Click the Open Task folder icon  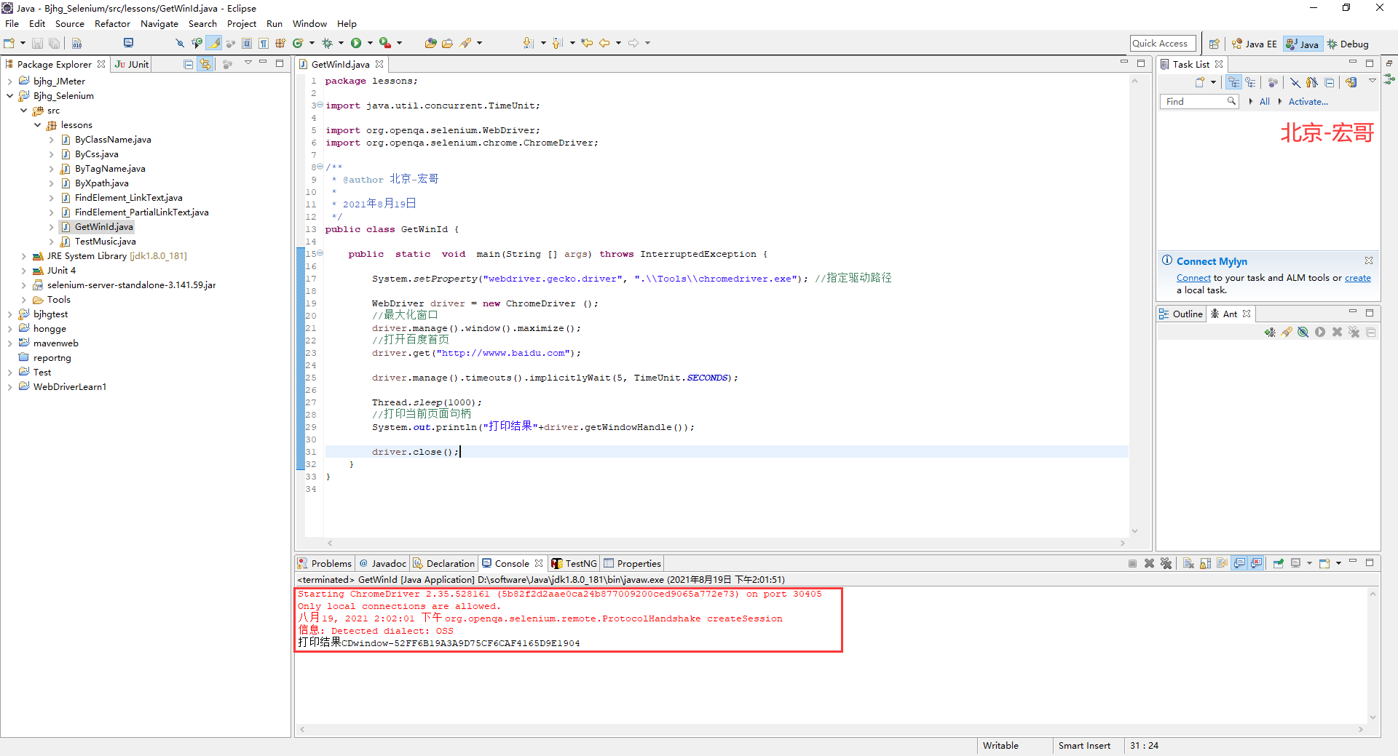447,43
